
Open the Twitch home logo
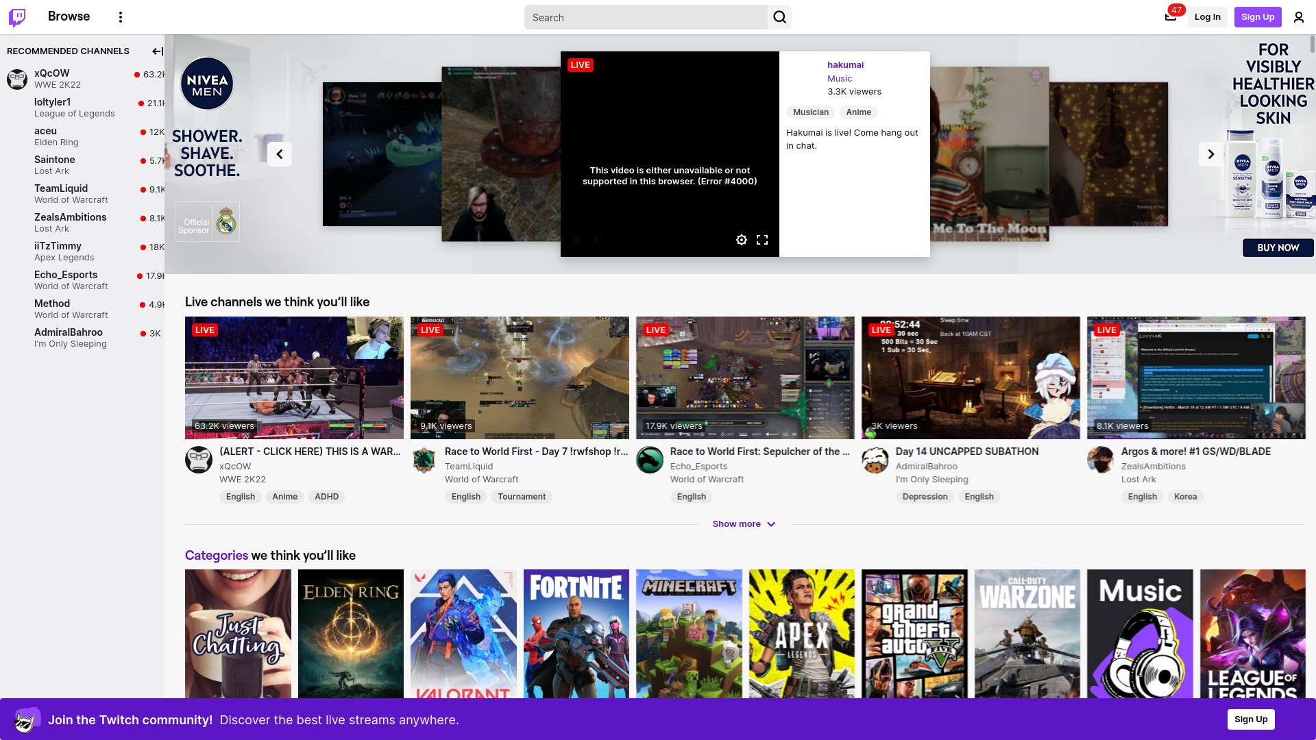17,17
